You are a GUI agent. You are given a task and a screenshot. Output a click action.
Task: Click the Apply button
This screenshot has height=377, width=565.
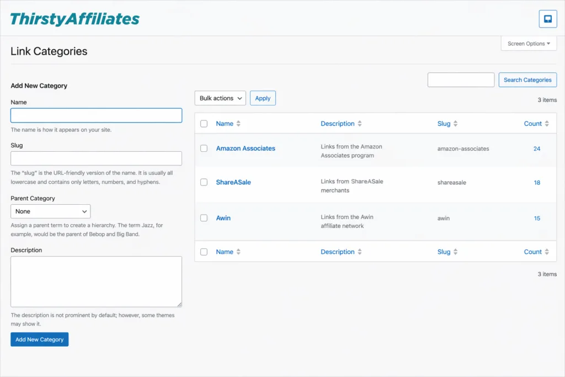[263, 98]
